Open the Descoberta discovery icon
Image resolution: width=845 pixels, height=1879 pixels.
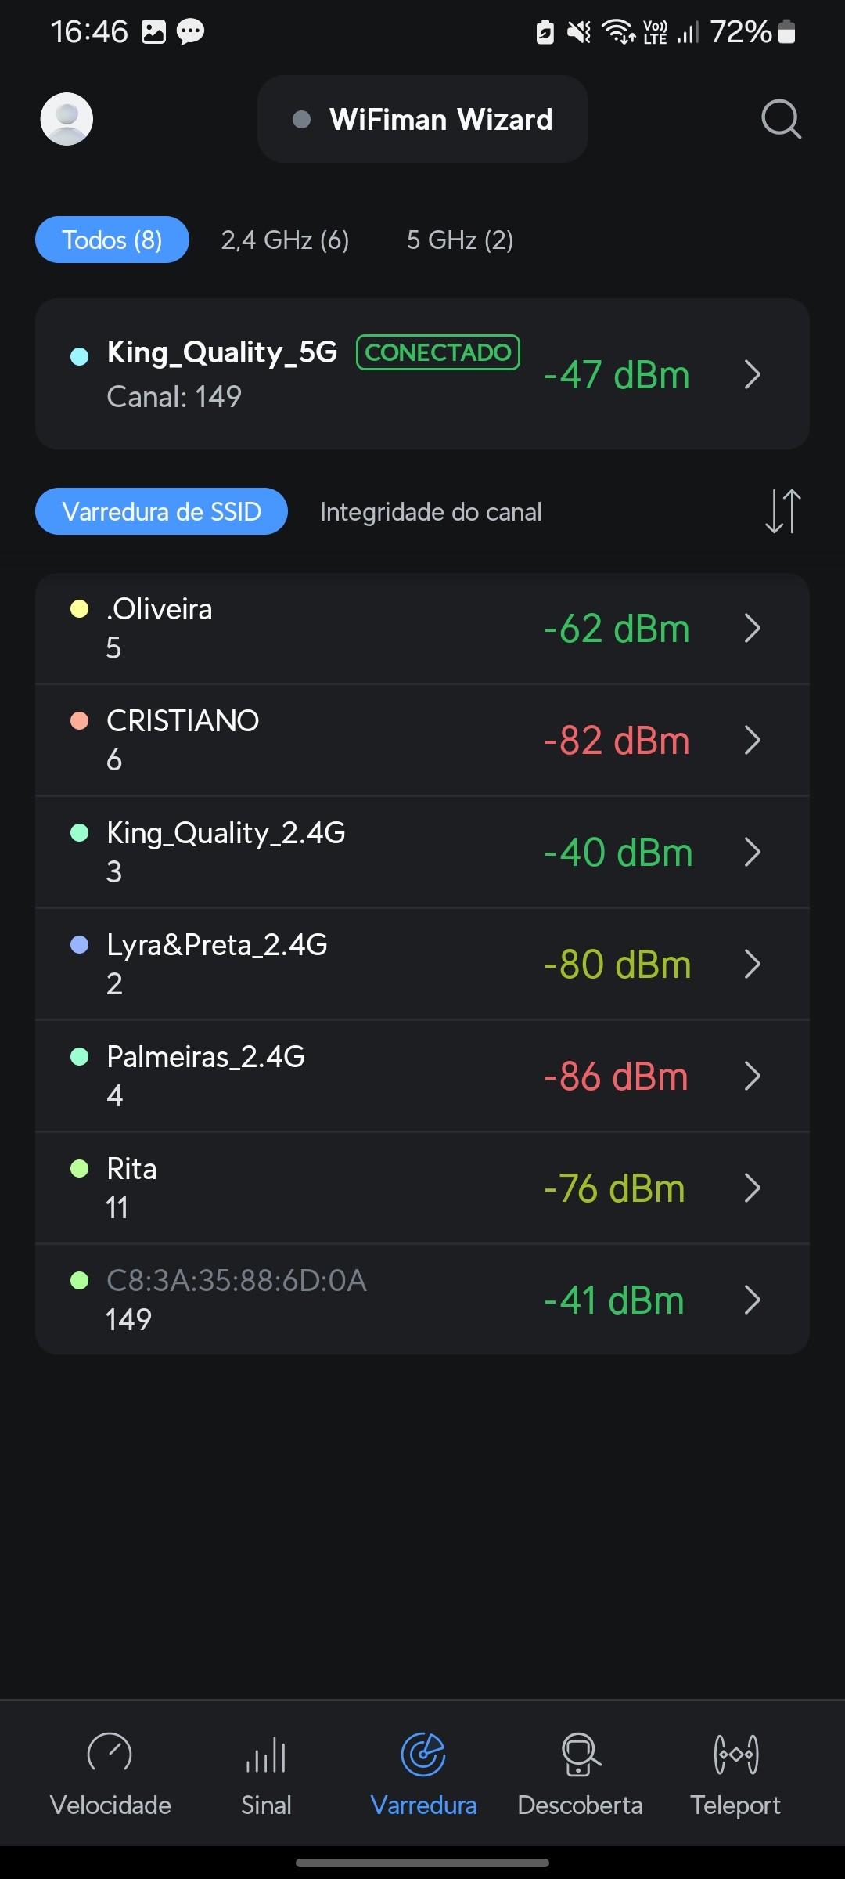[580, 1753]
